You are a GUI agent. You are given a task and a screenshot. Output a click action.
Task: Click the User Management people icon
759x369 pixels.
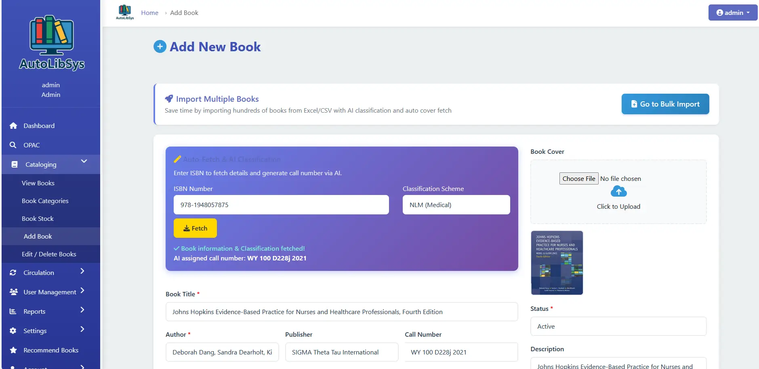[x=13, y=292]
